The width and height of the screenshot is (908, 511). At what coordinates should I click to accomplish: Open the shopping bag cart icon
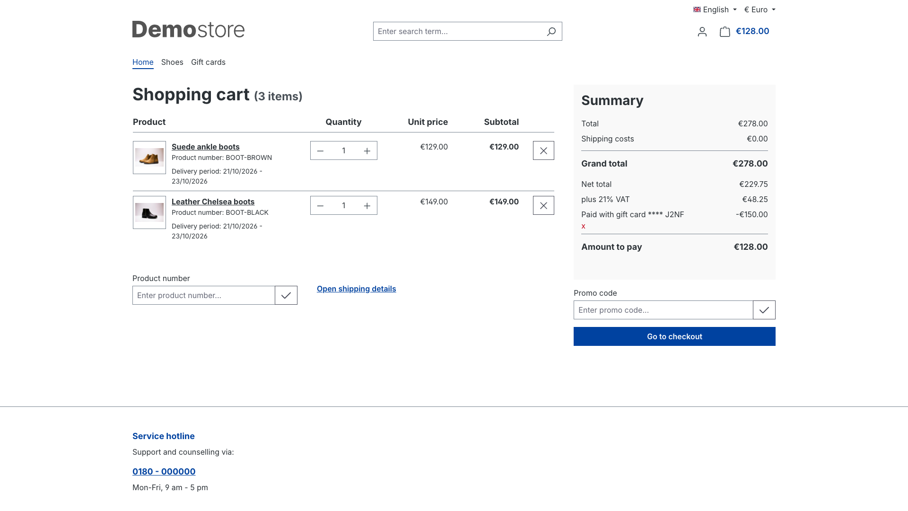725,31
